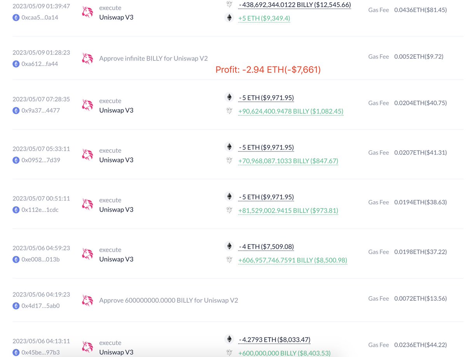Click the Uniswap icon on the Approve infinite BILLY row
The width and height of the screenshot is (466, 357).
(x=89, y=56)
